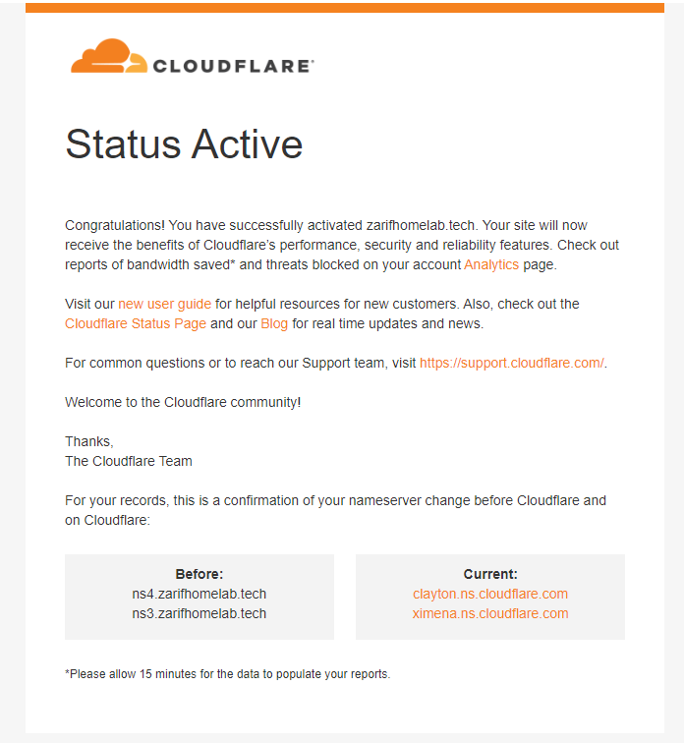
Task: Click "The Cloudflare Team" signature
Action: pyautogui.click(x=129, y=461)
